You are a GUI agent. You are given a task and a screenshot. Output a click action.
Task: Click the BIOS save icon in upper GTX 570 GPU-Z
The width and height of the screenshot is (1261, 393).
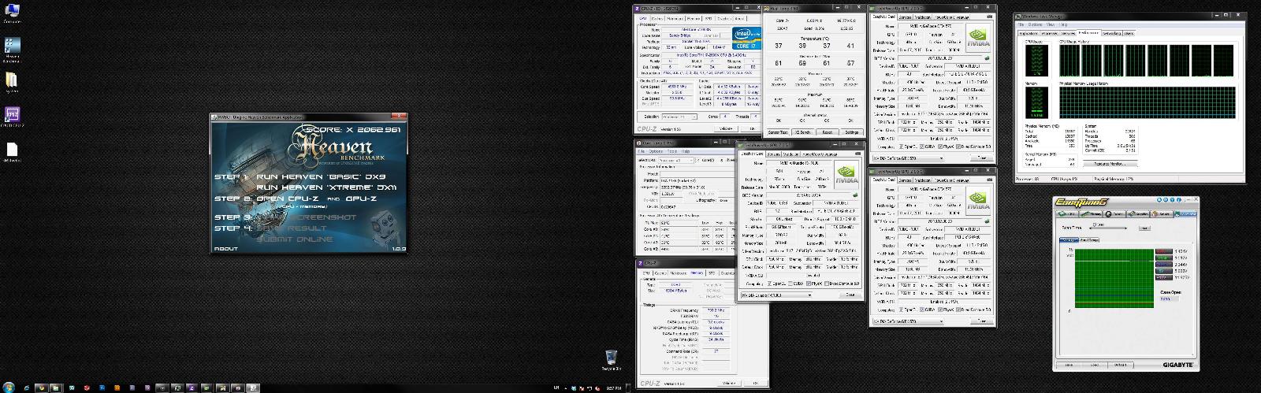pos(987,57)
